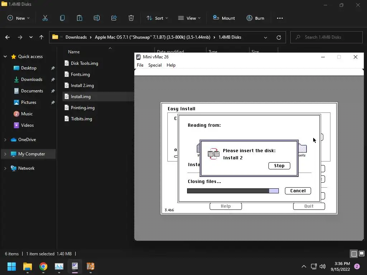Select Pictures in the sidebar

pyautogui.click(x=29, y=102)
